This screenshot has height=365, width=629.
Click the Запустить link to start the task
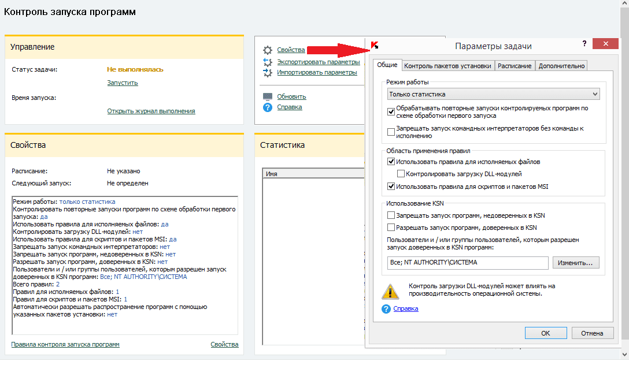123,83
